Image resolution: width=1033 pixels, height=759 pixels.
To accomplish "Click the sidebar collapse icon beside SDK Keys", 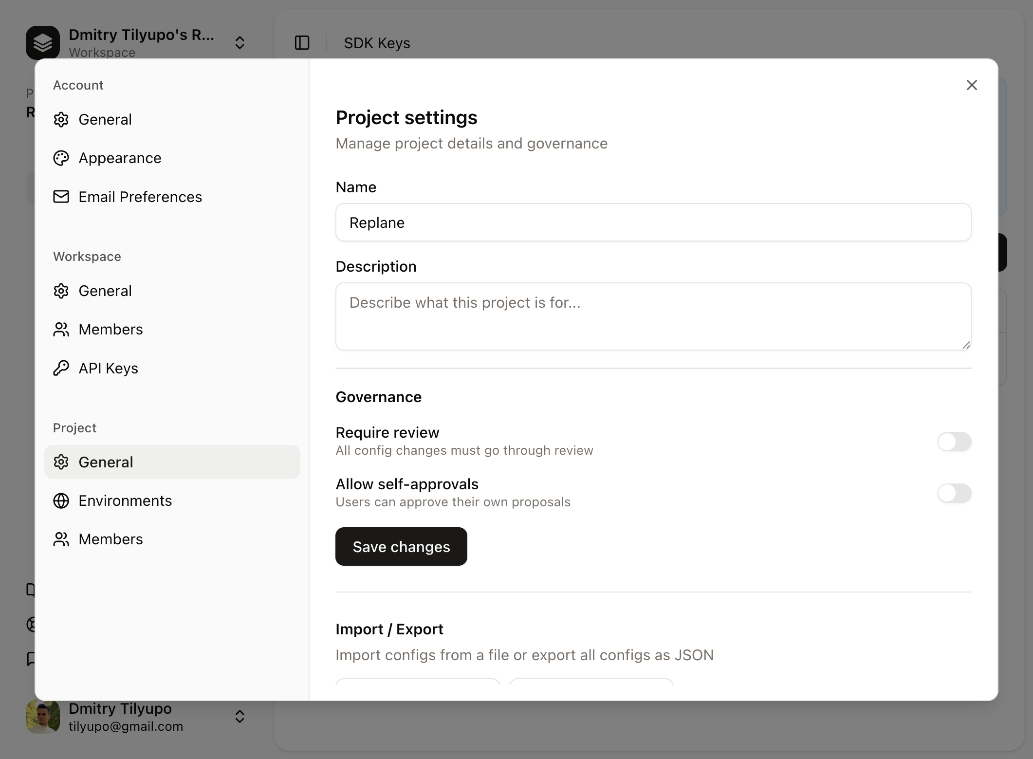I will 302,43.
